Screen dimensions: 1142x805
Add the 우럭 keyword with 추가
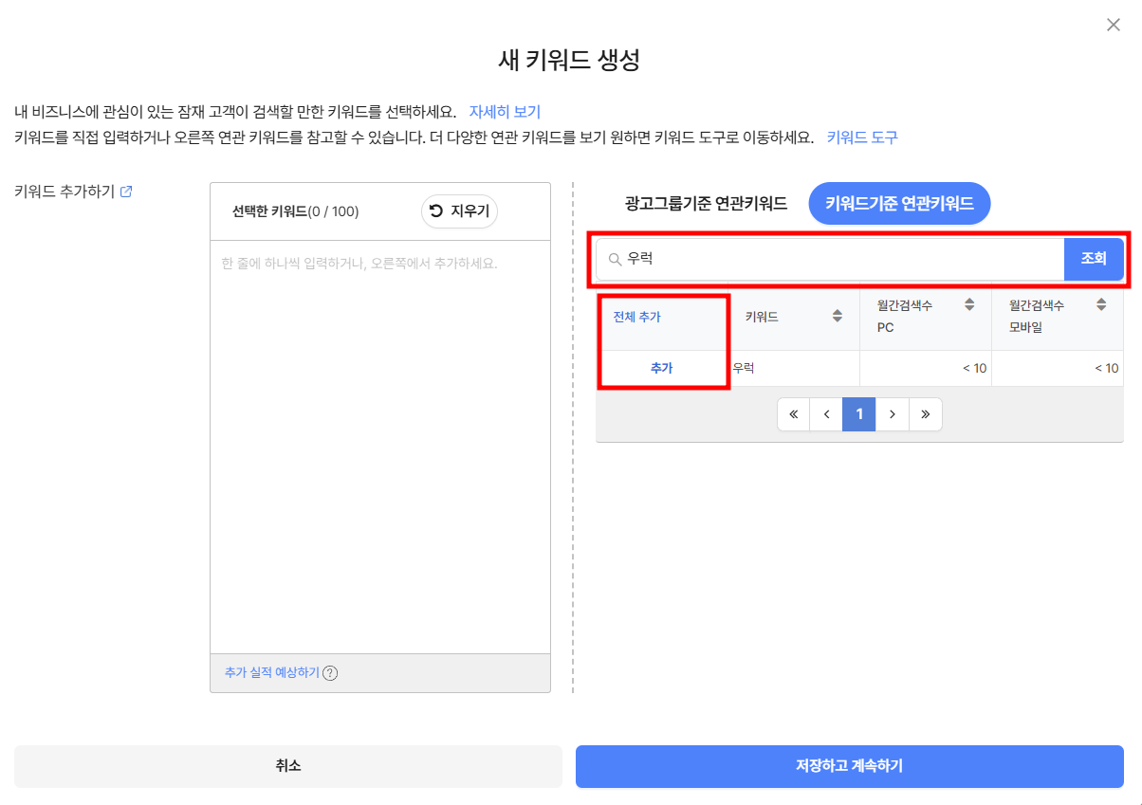point(662,369)
